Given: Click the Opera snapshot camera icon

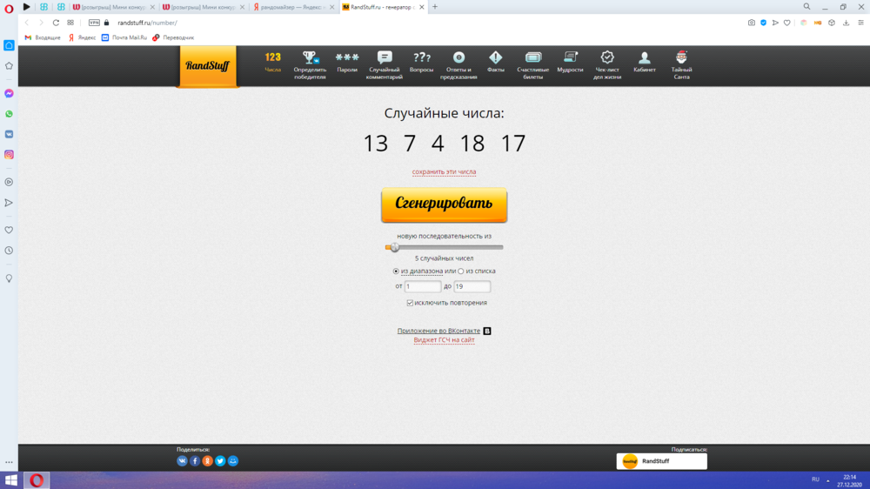Looking at the screenshot, I should [x=752, y=23].
